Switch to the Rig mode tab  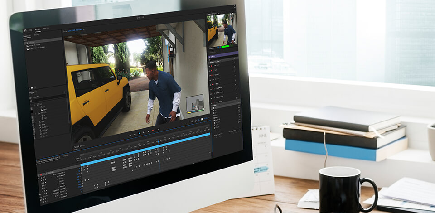click(31, 29)
